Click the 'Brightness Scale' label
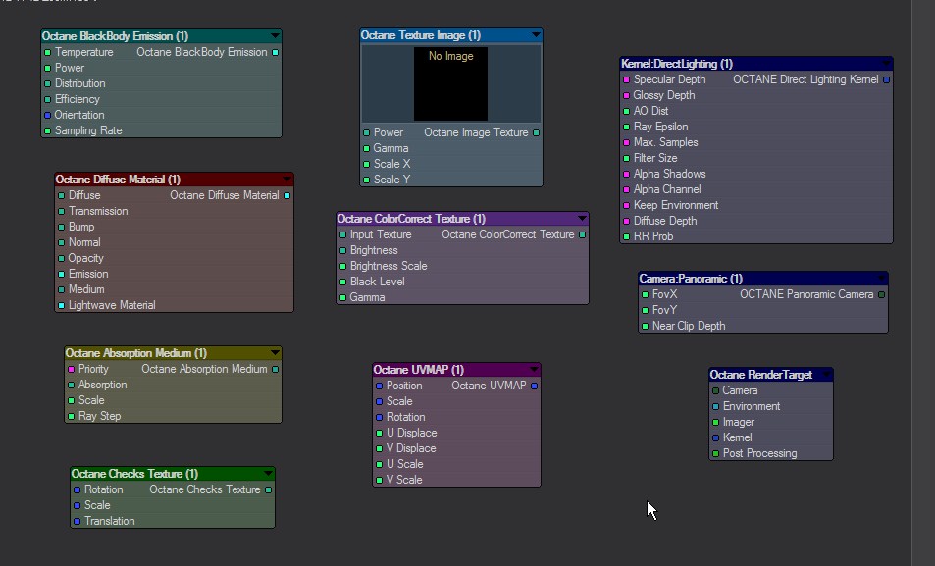Viewport: 935px width, 566px height. (389, 266)
